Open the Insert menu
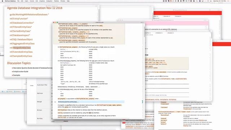 [x=26, y=1]
